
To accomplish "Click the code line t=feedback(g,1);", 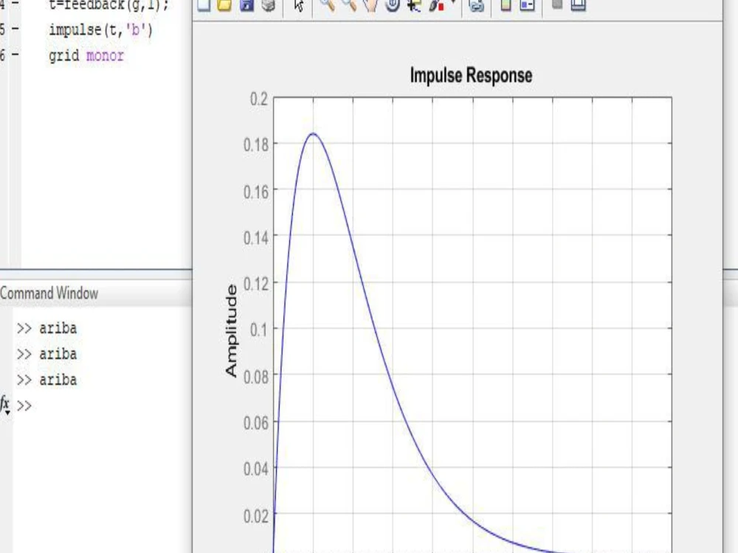I will (x=108, y=5).
